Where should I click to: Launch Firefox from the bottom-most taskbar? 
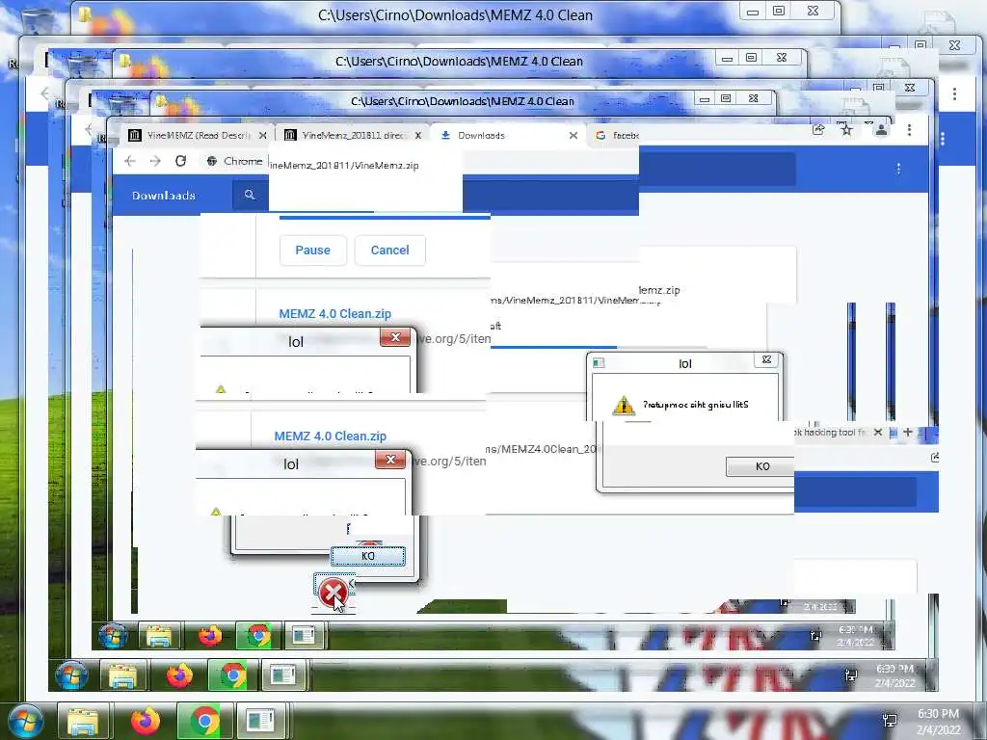(x=146, y=721)
